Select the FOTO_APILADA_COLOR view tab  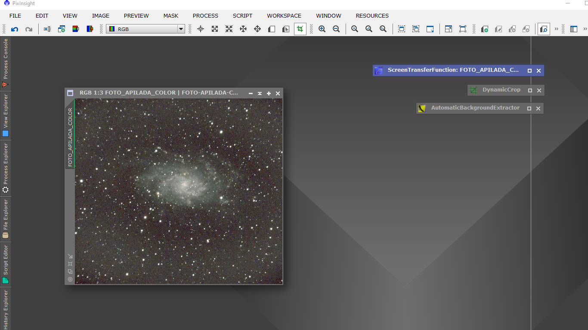[70, 137]
